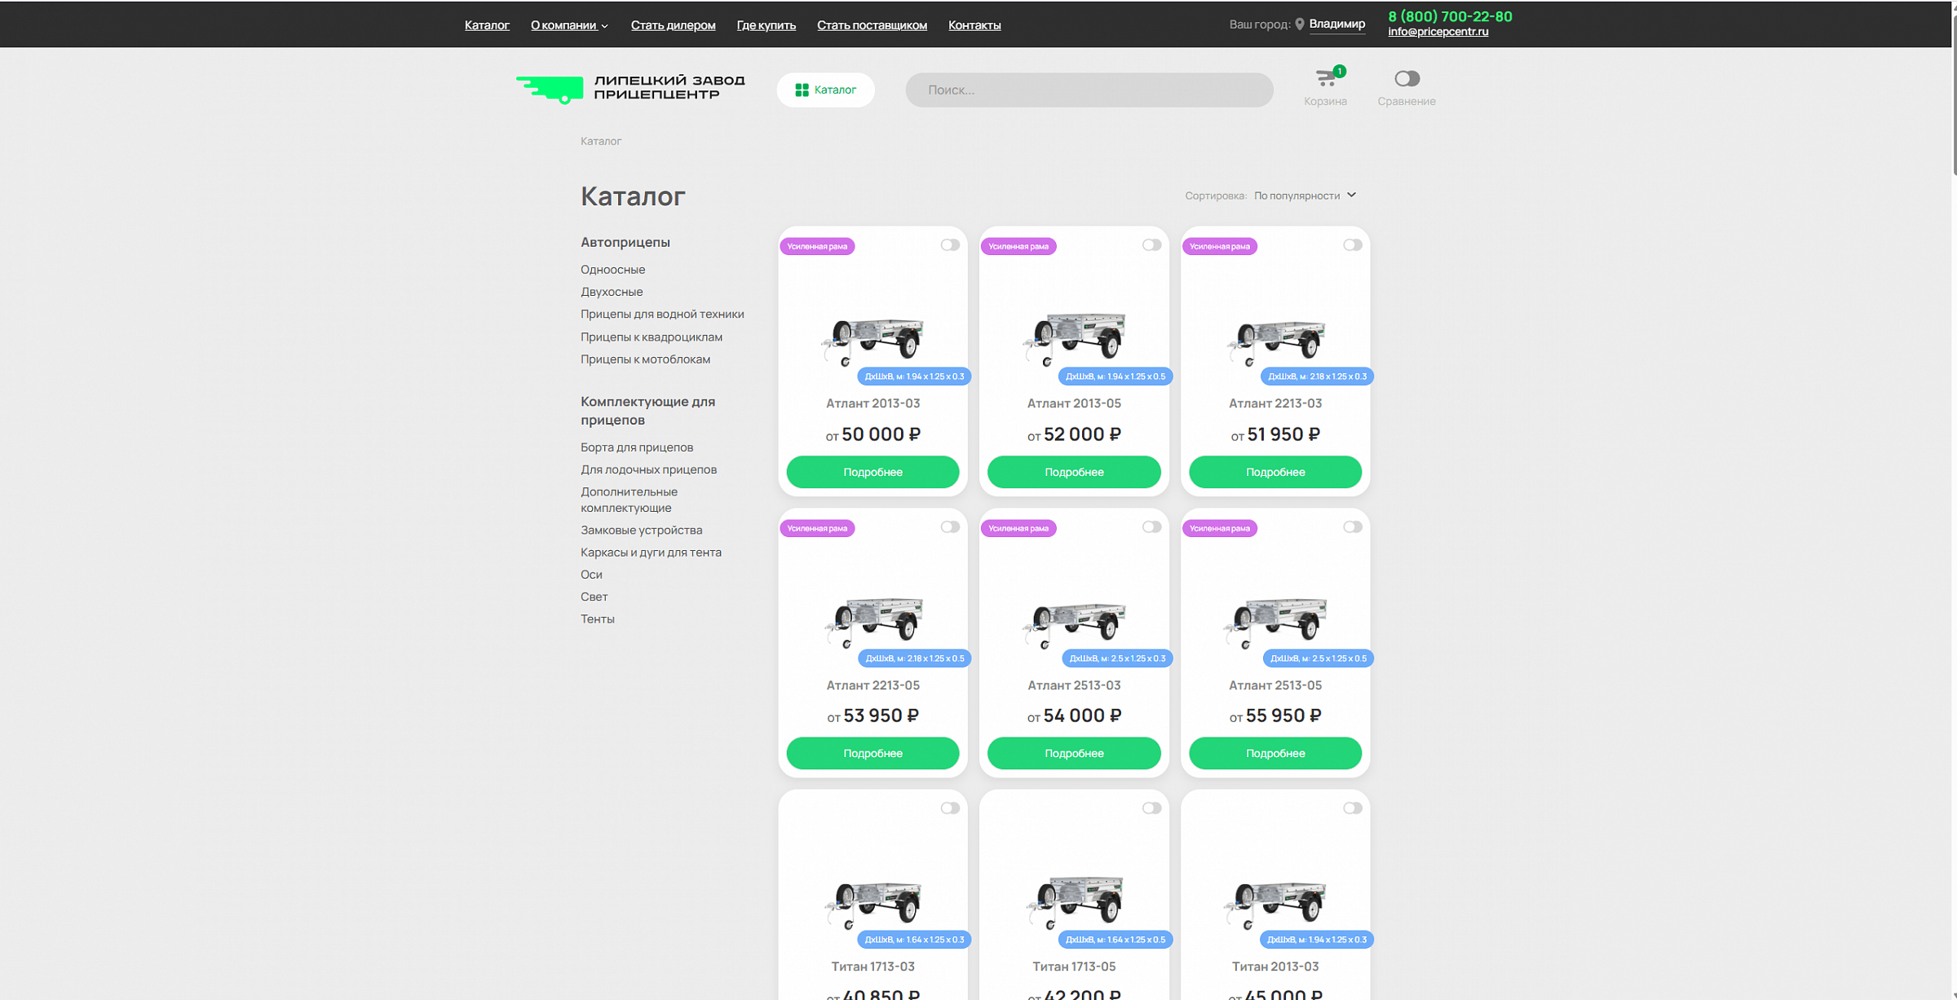Click the dimensions badge on Атлант 2513-05
The height and width of the screenshot is (1000, 1957).
pos(1318,659)
